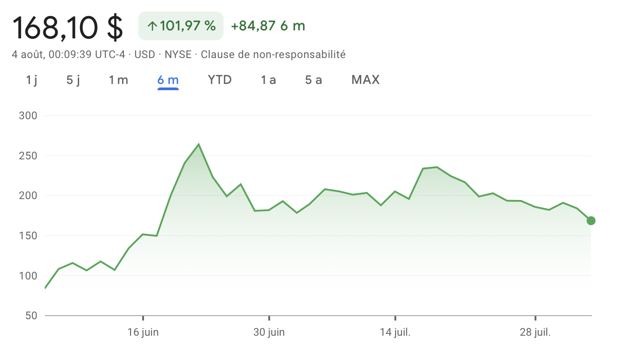
Task: Show the 1 m chart view
Action: [x=118, y=80]
